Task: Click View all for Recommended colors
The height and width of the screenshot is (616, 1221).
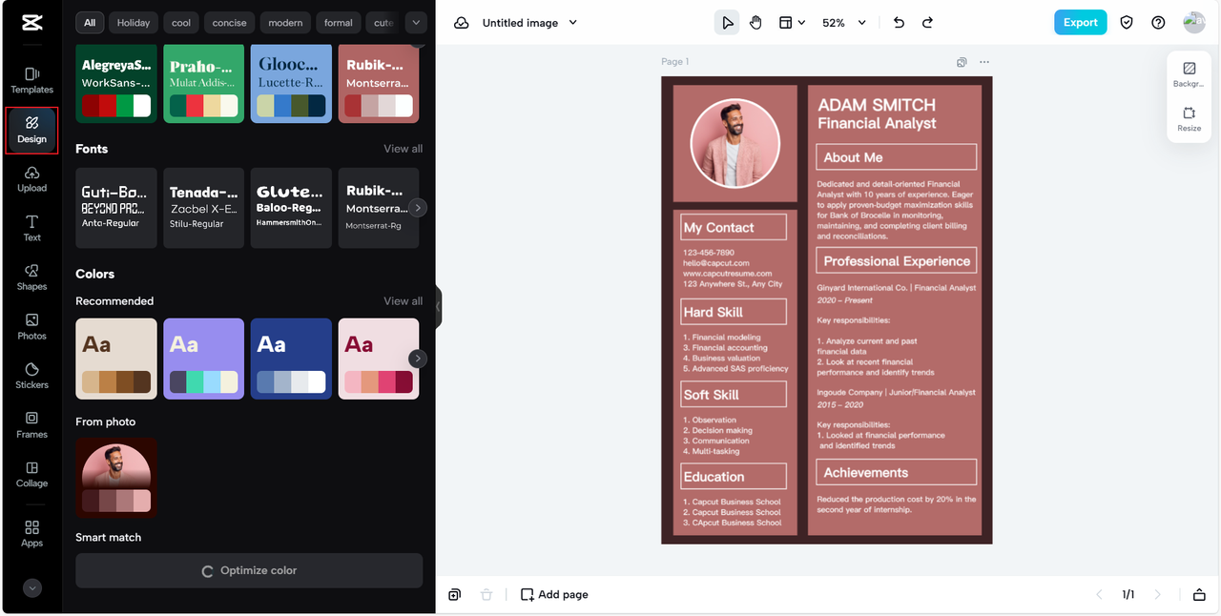Action: (403, 301)
